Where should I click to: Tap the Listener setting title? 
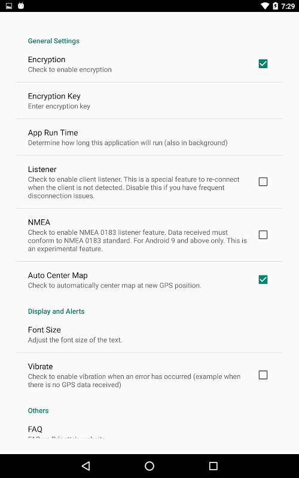coord(42,169)
